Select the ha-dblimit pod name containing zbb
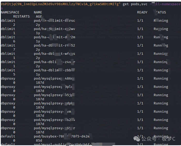 pos(54,70)
